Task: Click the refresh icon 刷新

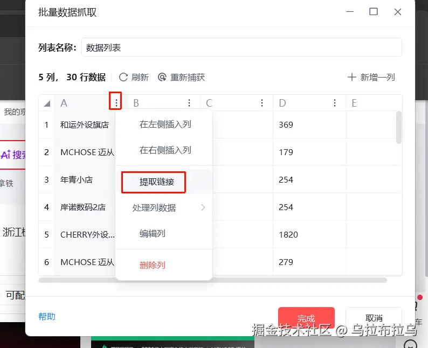Action: (x=123, y=77)
